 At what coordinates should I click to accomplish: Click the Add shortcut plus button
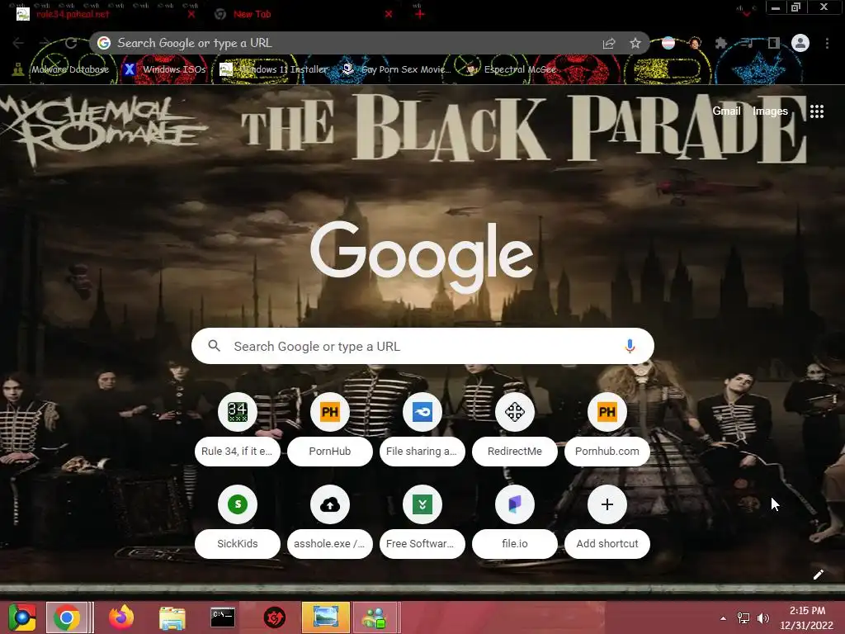607,504
